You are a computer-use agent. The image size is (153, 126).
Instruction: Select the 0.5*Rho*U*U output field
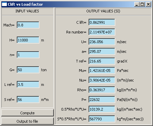point(102,109)
